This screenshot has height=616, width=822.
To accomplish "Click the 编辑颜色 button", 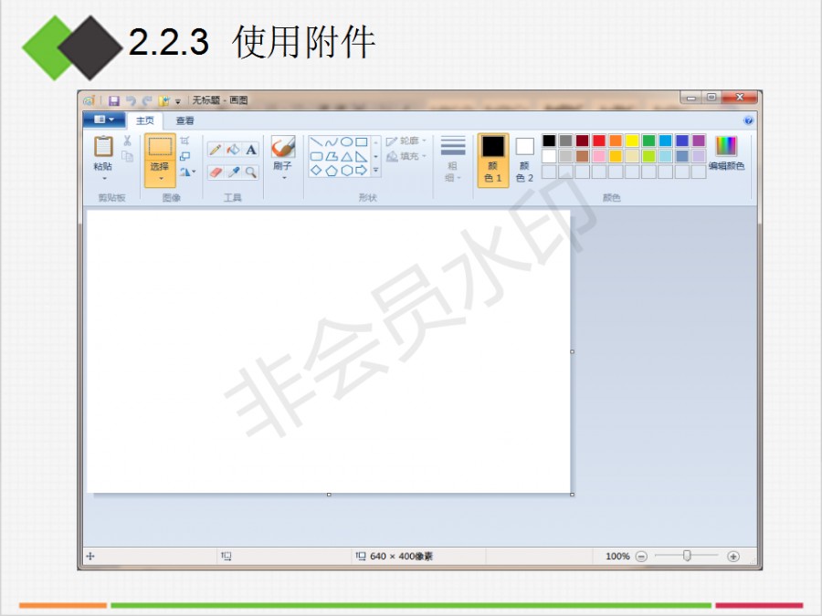I will (x=726, y=153).
